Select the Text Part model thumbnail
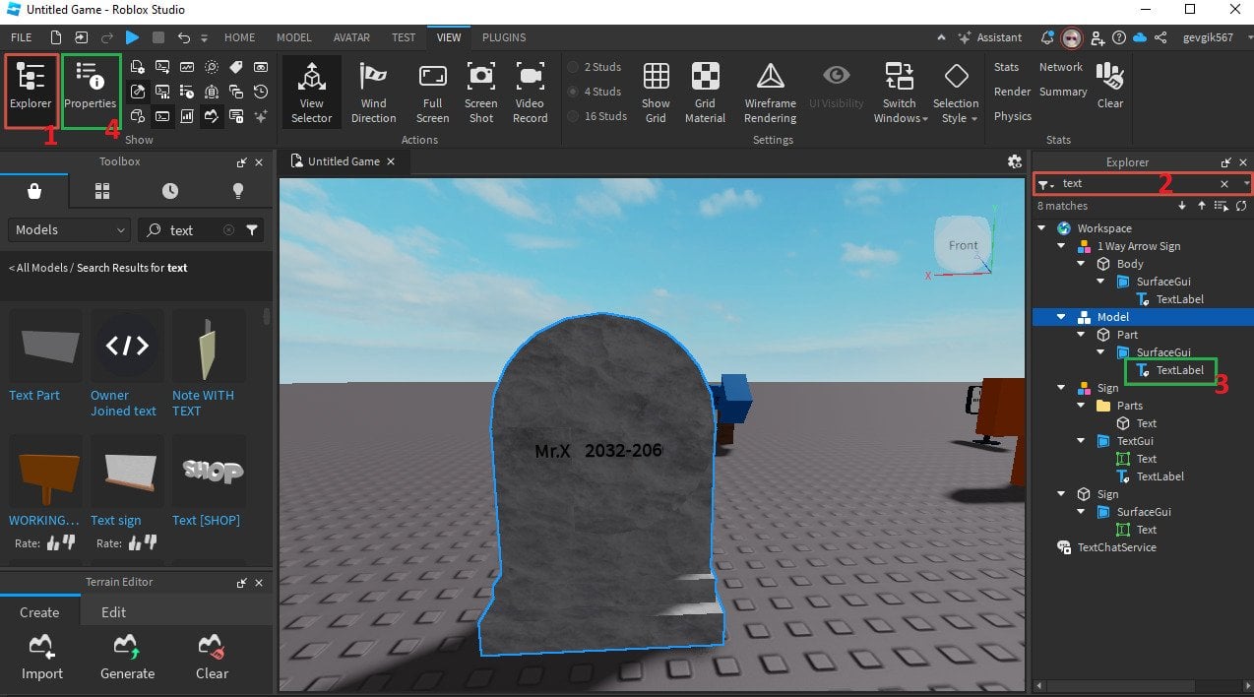 point(45,346)
